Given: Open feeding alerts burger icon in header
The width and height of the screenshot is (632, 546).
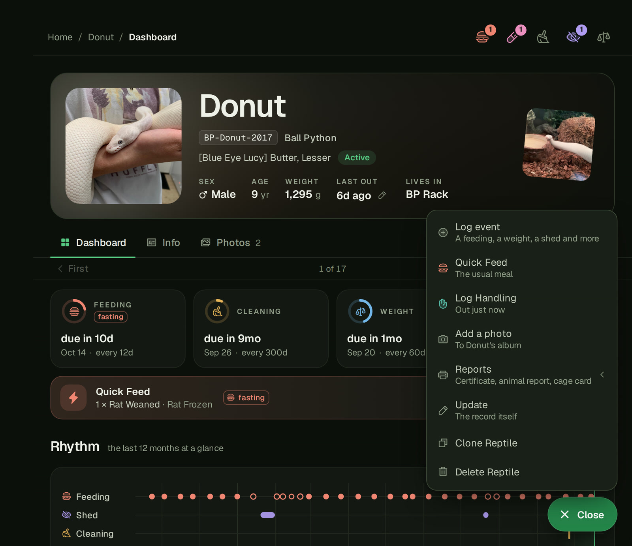Looking at the screenshot, I should [x=483, y=37].
